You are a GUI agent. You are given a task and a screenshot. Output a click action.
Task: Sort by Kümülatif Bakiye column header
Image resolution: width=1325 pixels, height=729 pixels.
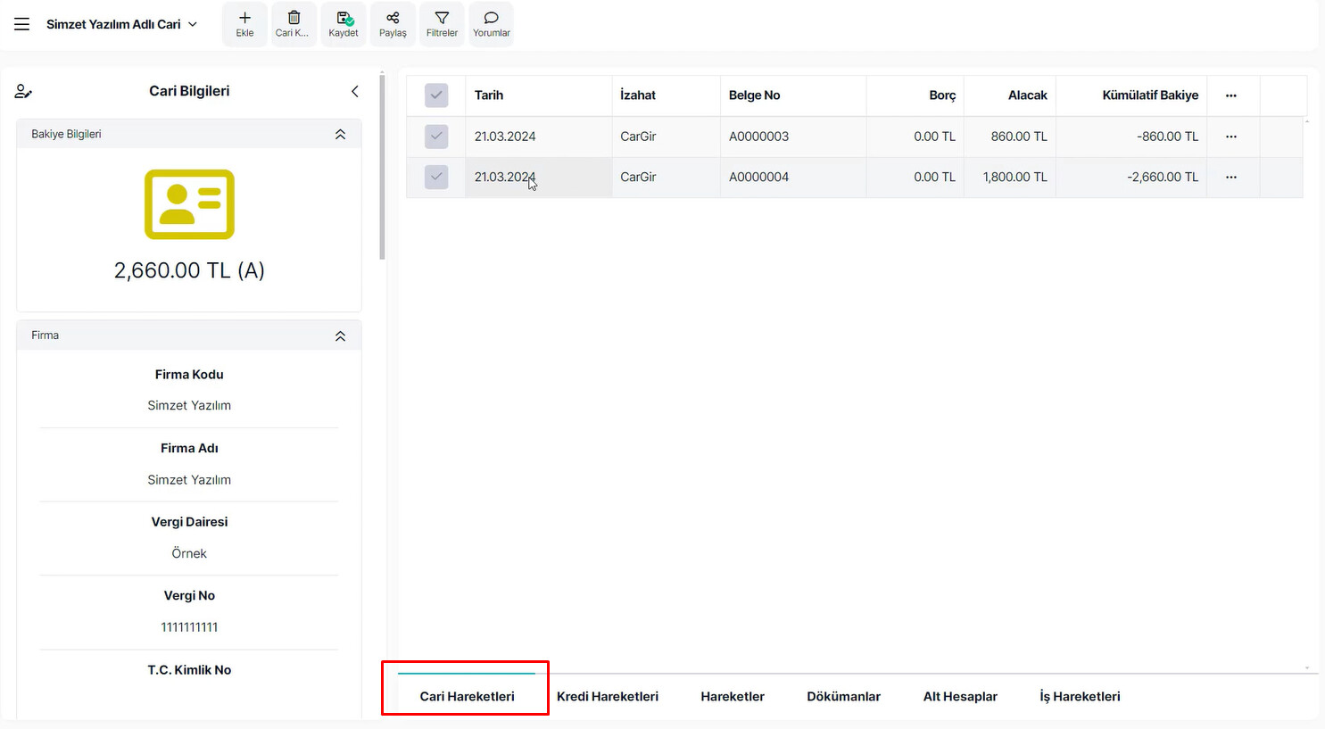pos(1149,95)
